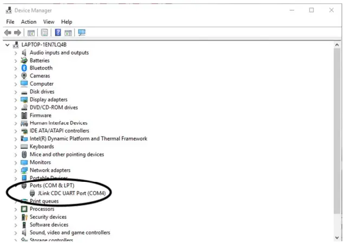The width and height of the screenshot is (345, 249).
Task: Select Ports (COM & LPT) category
Action: [x=52, y=186]
